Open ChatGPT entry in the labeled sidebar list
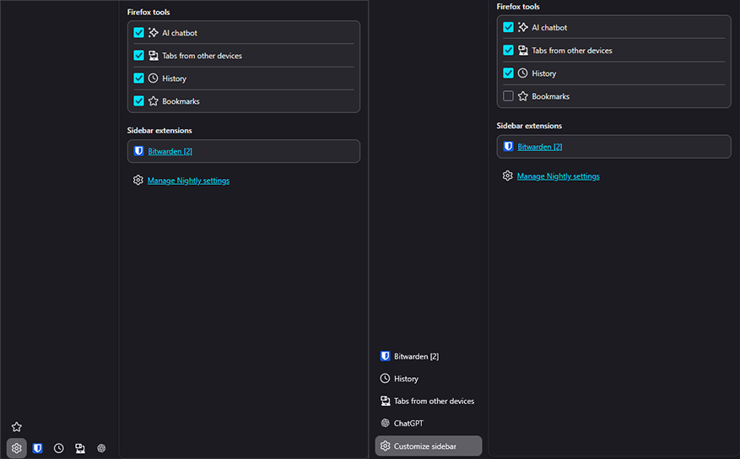 [x=408, y=423]
